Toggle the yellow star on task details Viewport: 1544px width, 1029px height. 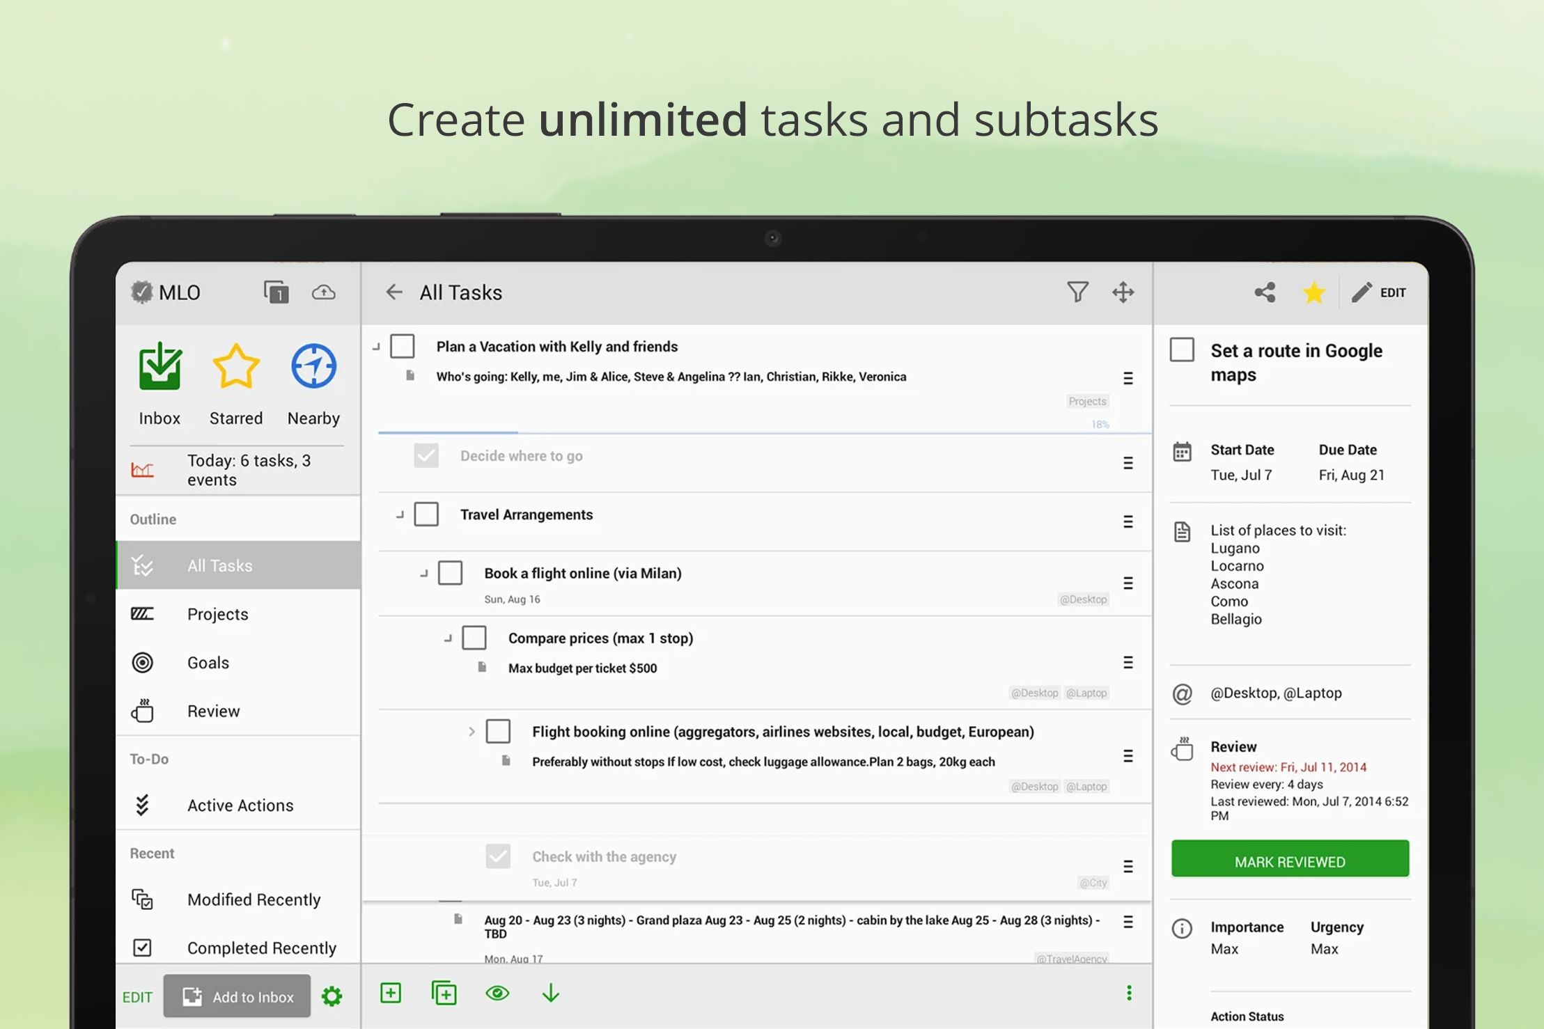pyautogui.click(x=1313, y=292)
